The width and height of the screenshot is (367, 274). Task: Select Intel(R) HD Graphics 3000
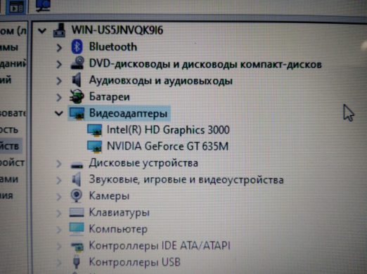click(x=168, y=130)
